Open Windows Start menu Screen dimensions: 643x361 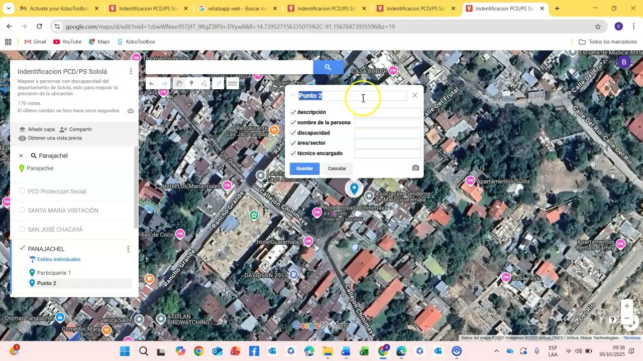click(125, 351)
